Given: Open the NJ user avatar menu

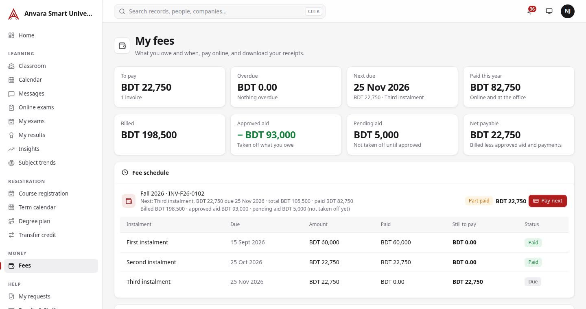Looking at the screenshot, I should click(568, 11).
